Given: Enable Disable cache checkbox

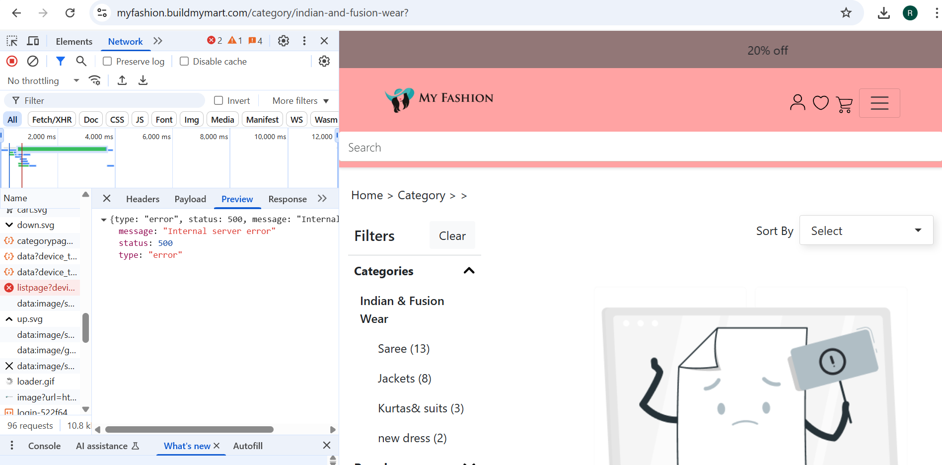Looking at the screenshot, I should [184, 61].
